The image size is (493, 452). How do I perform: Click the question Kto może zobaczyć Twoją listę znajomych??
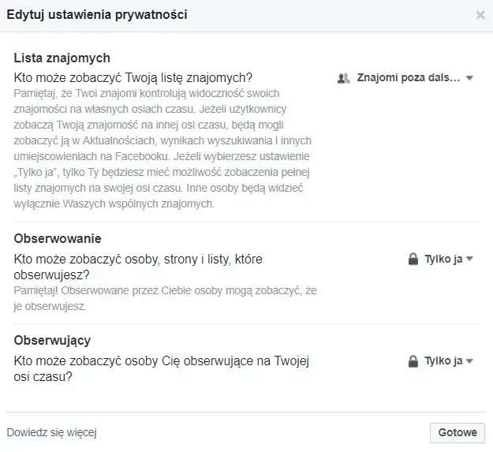[133, 77]
